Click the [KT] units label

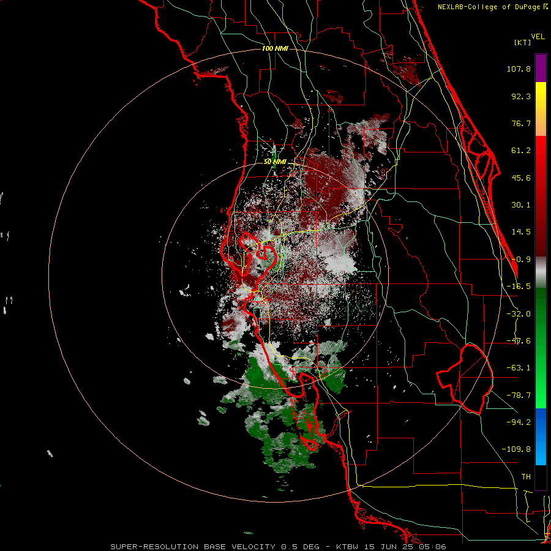(523, 42)
